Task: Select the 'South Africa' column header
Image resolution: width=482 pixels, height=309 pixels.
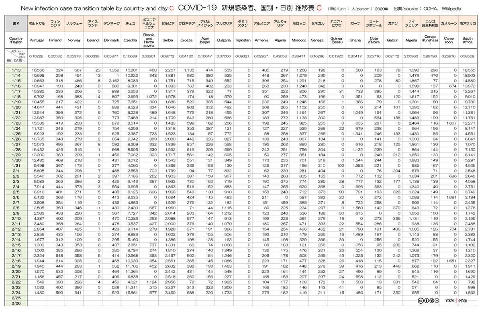Action: coord(468,41)
